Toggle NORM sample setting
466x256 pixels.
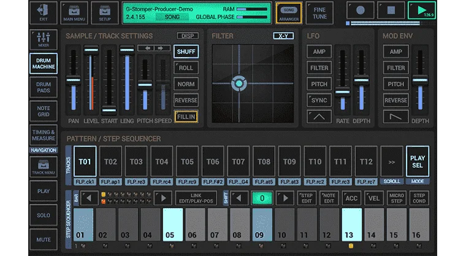(186, 84)
